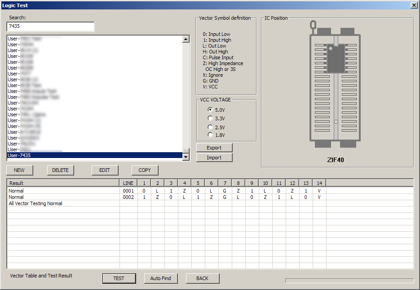
Task: Click the DELETE button
Action: pos(61,170)
